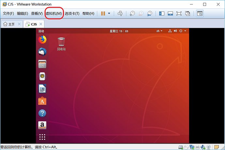Screen dimensions: 225x150
Task: Click the CD/DVD drive status bar icon
Action: tap(186, 147)
